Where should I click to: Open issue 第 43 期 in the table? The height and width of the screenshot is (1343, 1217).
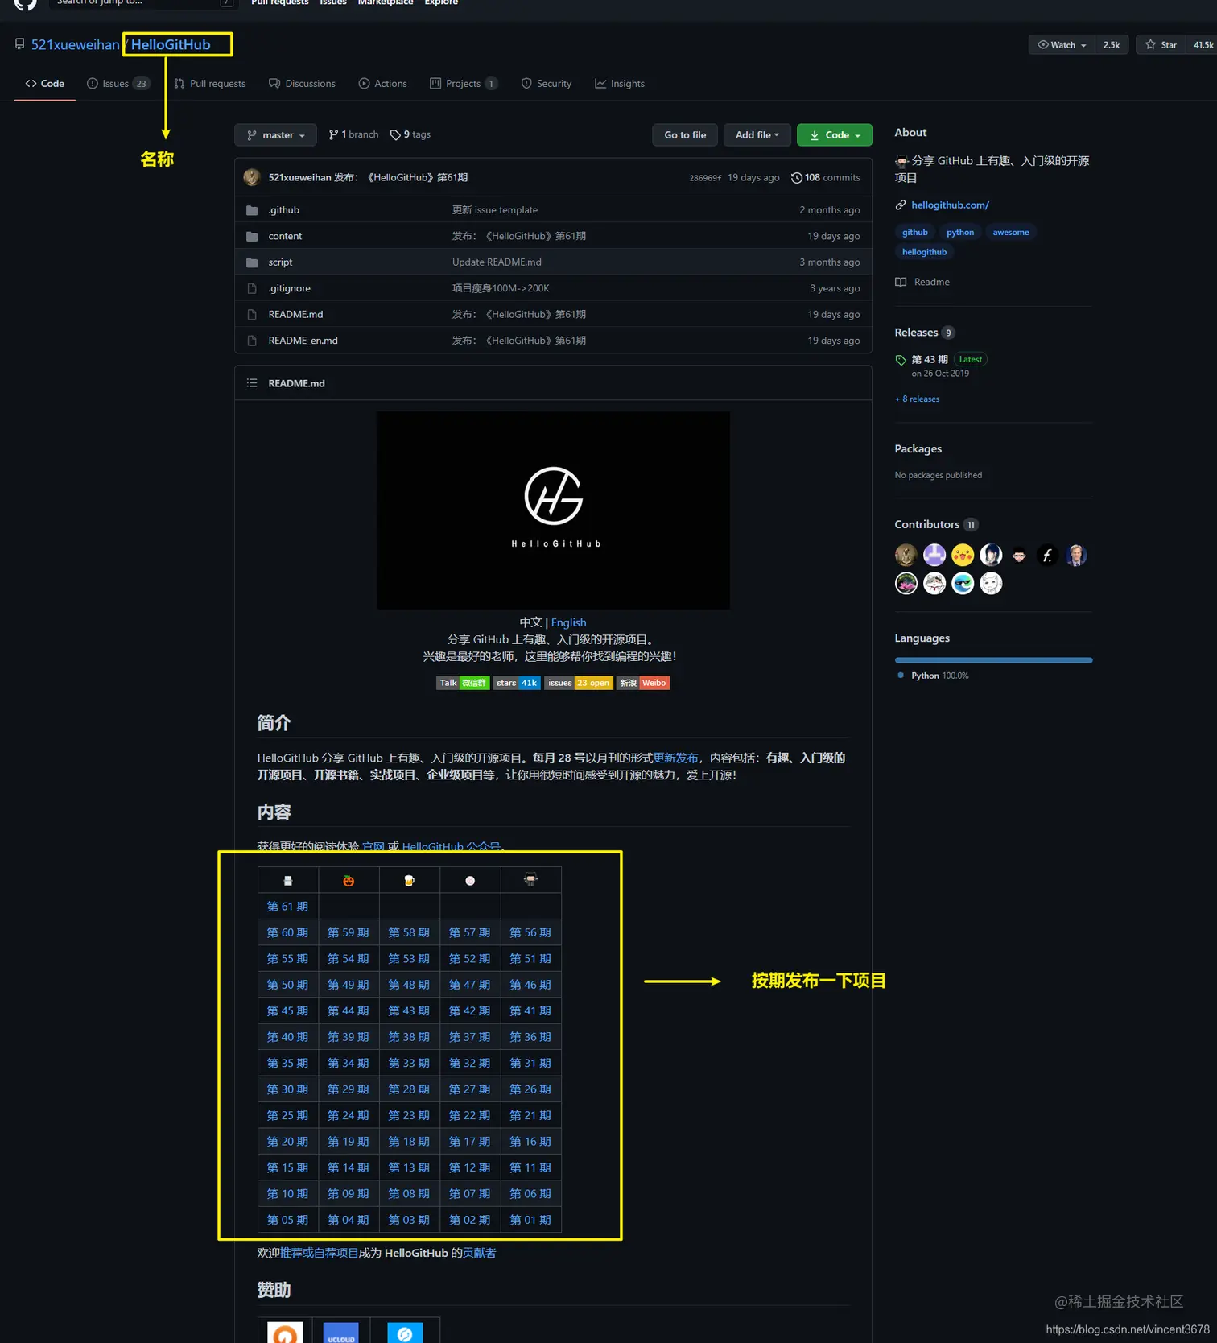tap(409, 1010)
